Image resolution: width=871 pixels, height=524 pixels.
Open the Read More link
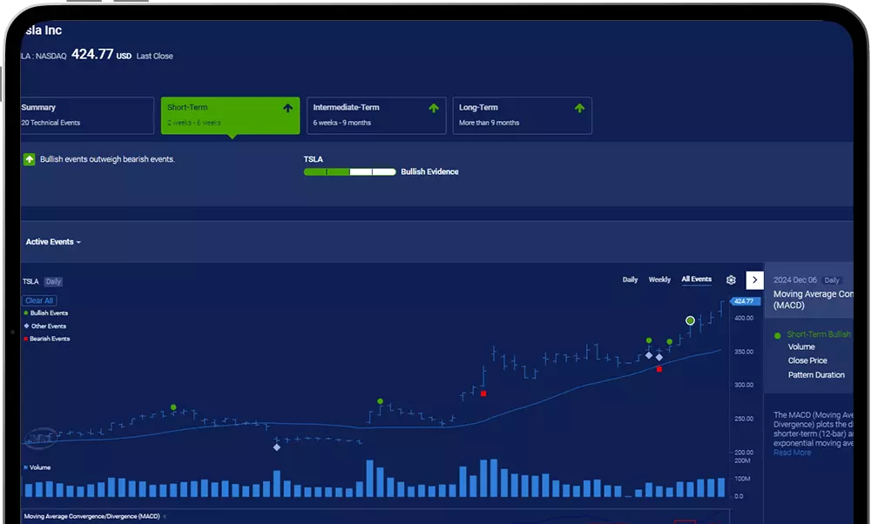pyautogui.click(x=792, y=453)
